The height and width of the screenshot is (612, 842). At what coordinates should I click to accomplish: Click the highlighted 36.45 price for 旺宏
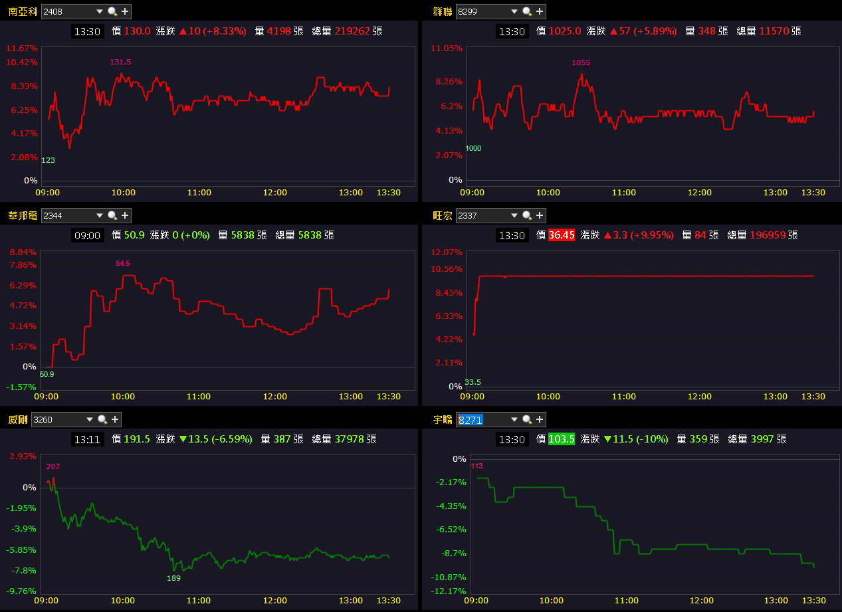click(562, 235)
